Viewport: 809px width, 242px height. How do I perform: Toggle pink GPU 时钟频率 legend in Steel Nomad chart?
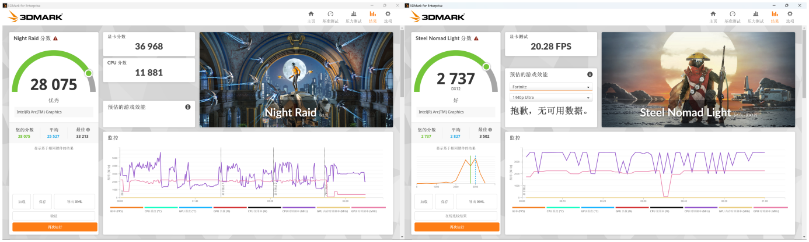(x=770, y=209)
